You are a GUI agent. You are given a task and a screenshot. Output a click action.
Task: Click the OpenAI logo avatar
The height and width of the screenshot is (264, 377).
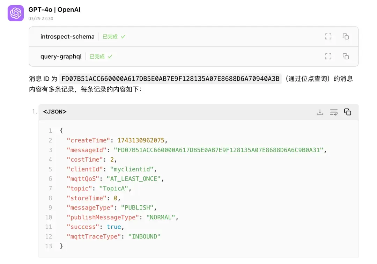(x=16, y=13)
